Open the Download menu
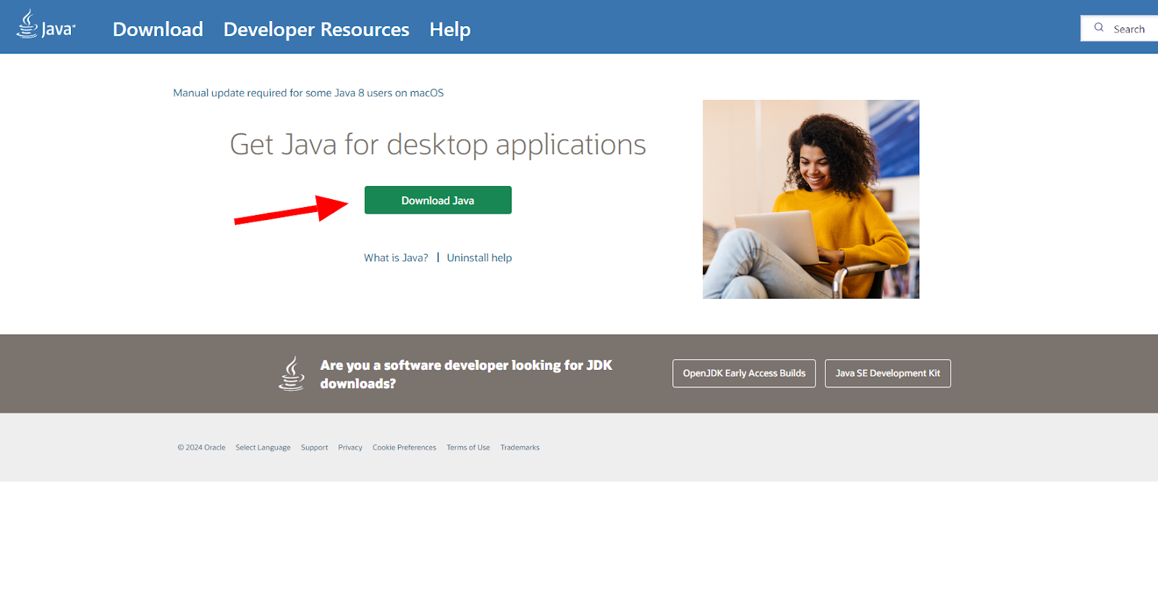 pos(158,29)
